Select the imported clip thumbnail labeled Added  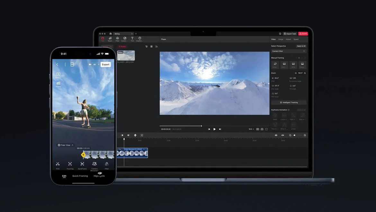tap(126, 56)
